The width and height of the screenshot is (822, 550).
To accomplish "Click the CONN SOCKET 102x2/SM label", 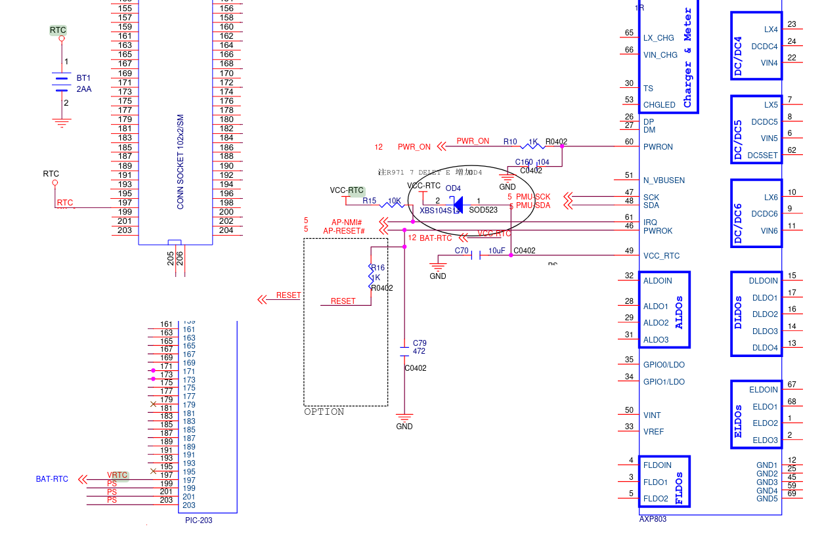I will [x=181, y=162].
